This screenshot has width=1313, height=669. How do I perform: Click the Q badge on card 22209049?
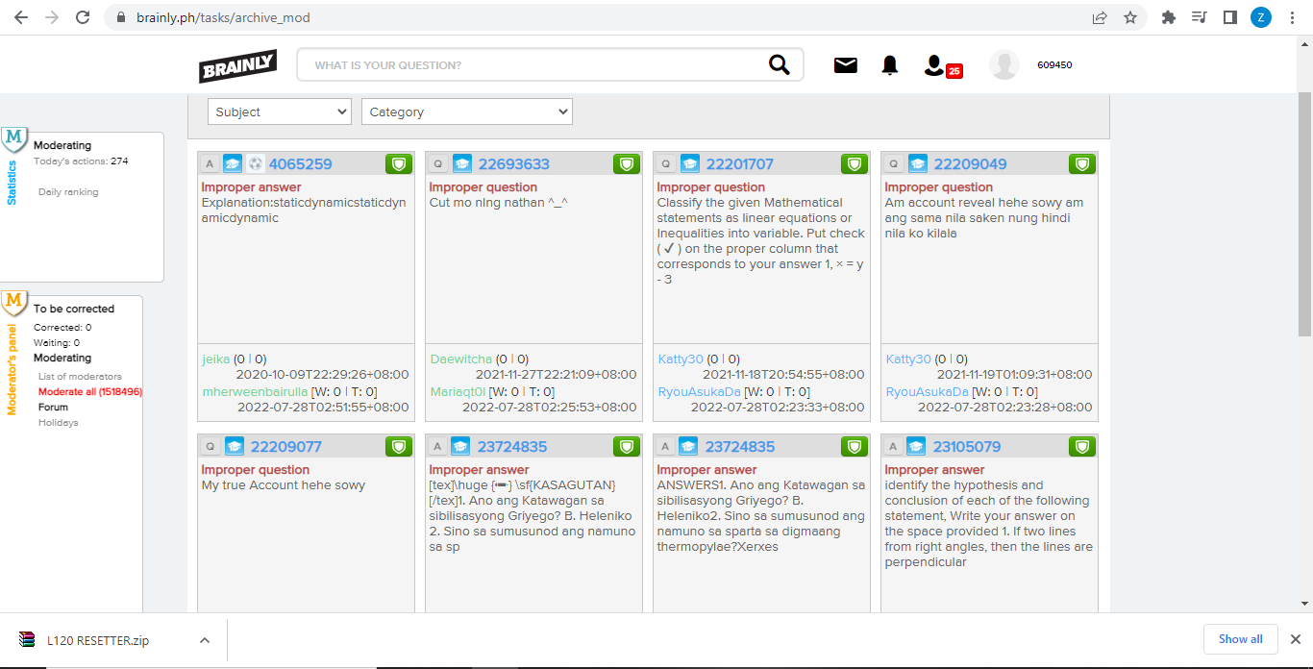pos(894,163)
